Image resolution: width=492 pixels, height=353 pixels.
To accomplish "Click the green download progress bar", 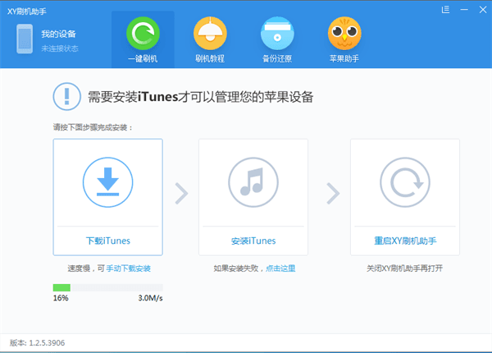I will [108, 287].
